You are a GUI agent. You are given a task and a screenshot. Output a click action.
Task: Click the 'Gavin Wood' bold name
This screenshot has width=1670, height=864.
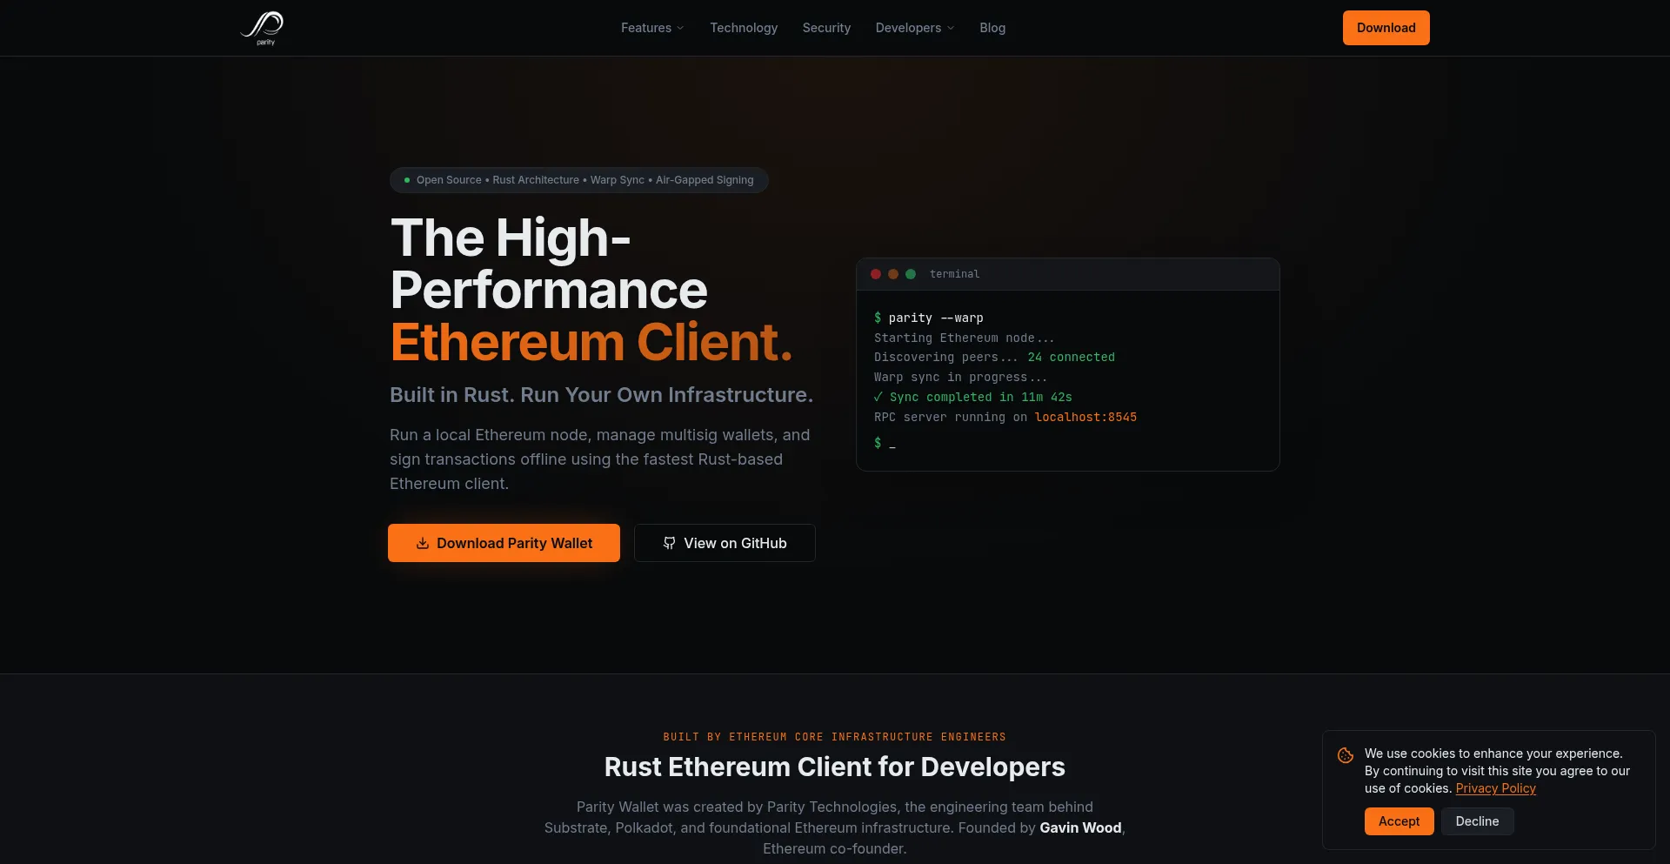tap(1080, 827)
